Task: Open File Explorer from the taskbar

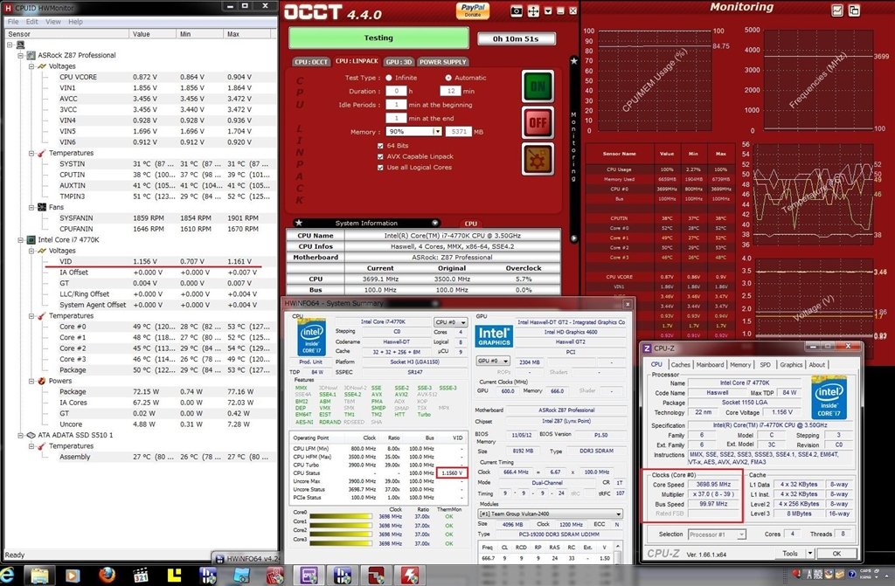Action: [39, 576]
